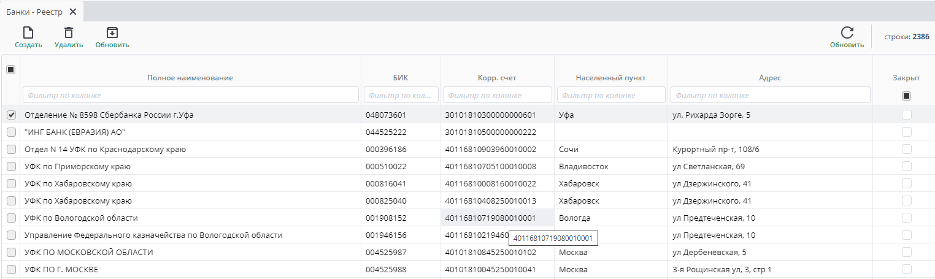The image size is (935, 279).
Task: Click the left Обновить import icon
Action: click(112, 33)
